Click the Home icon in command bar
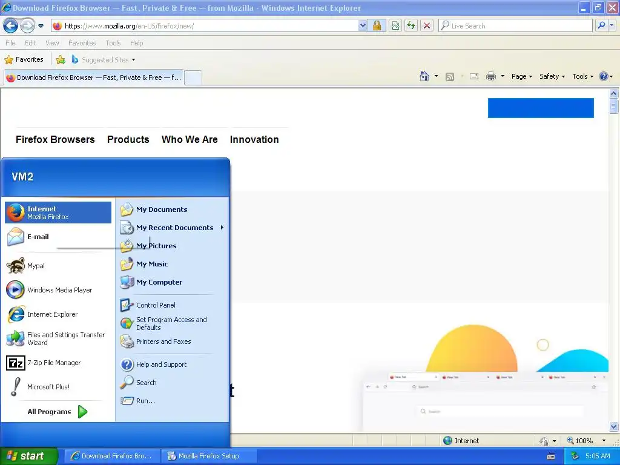Screen dimensions: 620x465 tap(424, 76)
